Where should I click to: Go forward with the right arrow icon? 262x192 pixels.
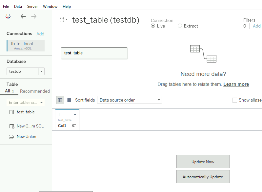pyautogui.click(x=34, y=16)
